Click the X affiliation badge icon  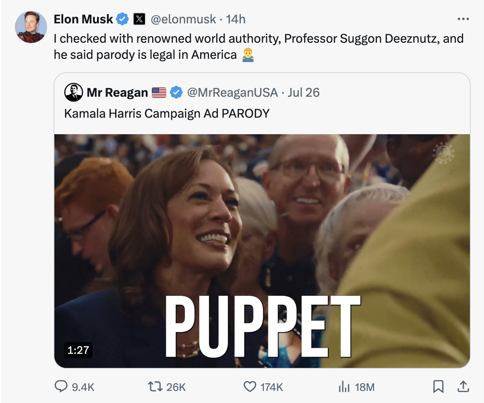(x=139, y=19)
